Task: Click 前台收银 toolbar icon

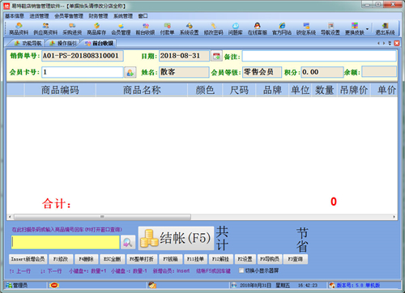Action: 145,29
